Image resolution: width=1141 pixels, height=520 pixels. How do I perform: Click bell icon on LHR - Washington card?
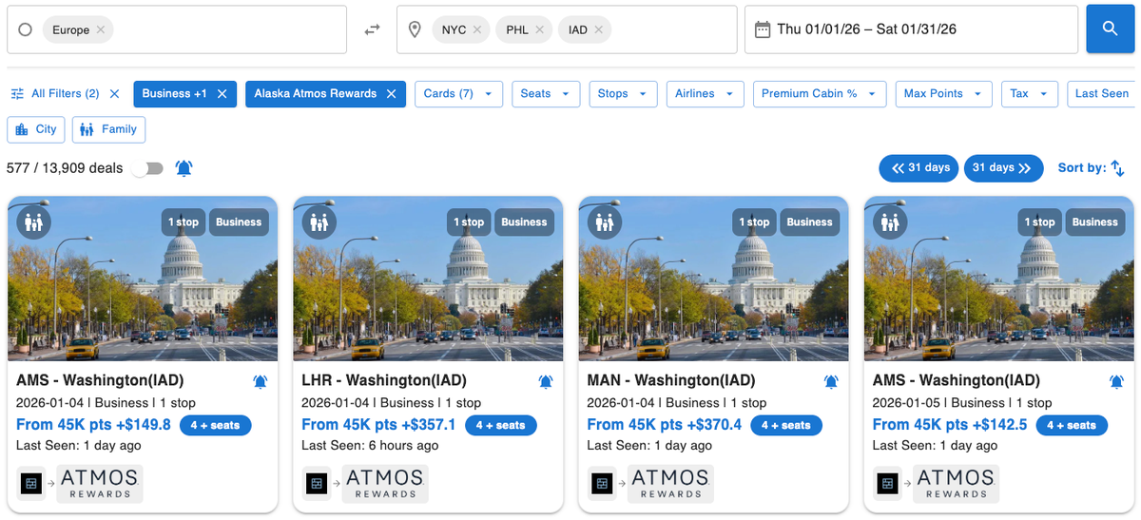[546, 381]
